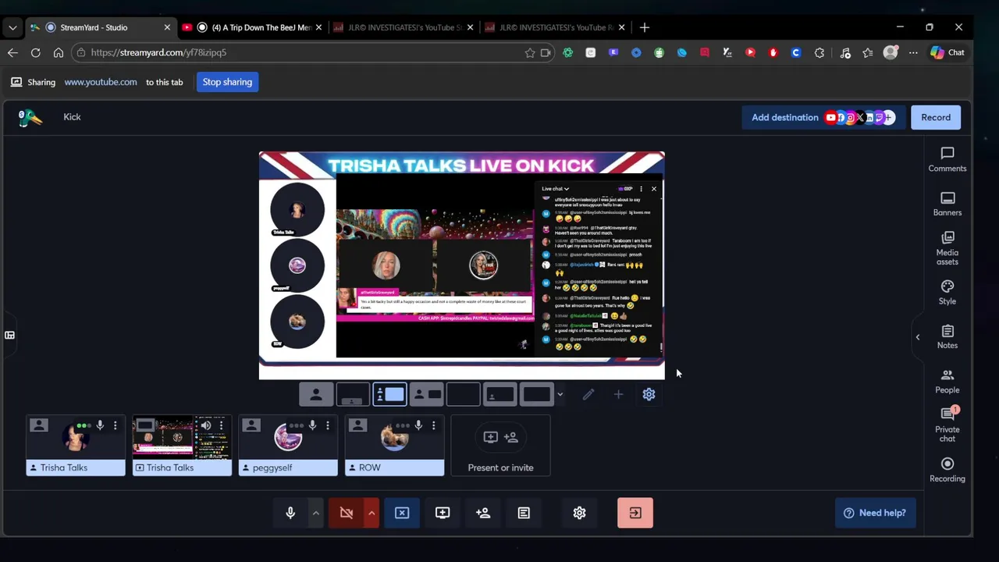Image resolution: width=999 pixels, height=562 pixels.
Task: Switch to second JLR INVESTIGATES YouTube tab
Action: click(x=554, y=27)
